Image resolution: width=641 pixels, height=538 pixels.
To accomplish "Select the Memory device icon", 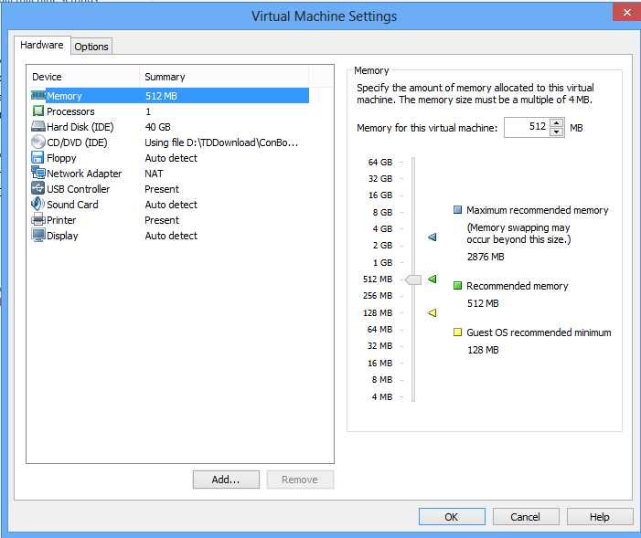I will 38,96.
